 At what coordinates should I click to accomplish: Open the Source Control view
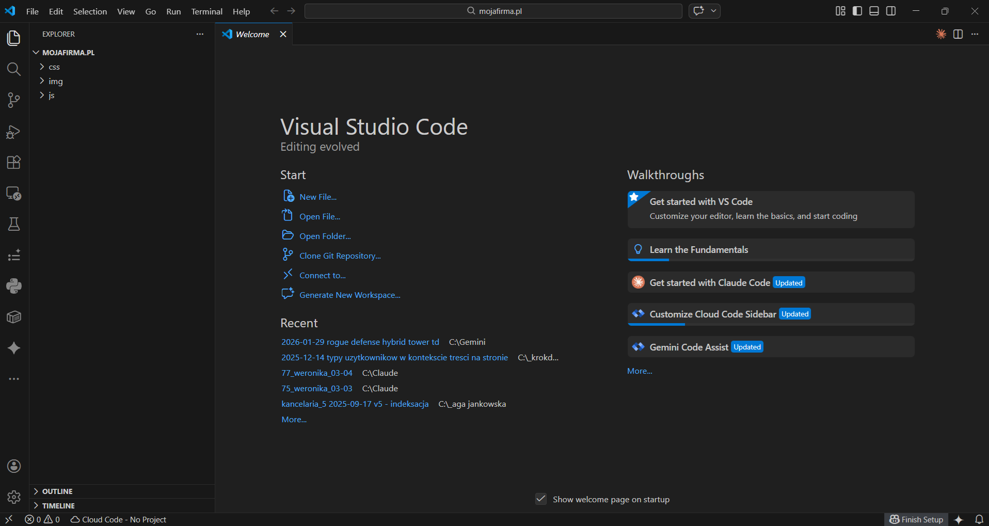pos(13,100)
